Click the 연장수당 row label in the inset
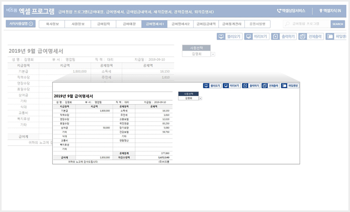Screen dimensions: 350x212 (65, 119)
